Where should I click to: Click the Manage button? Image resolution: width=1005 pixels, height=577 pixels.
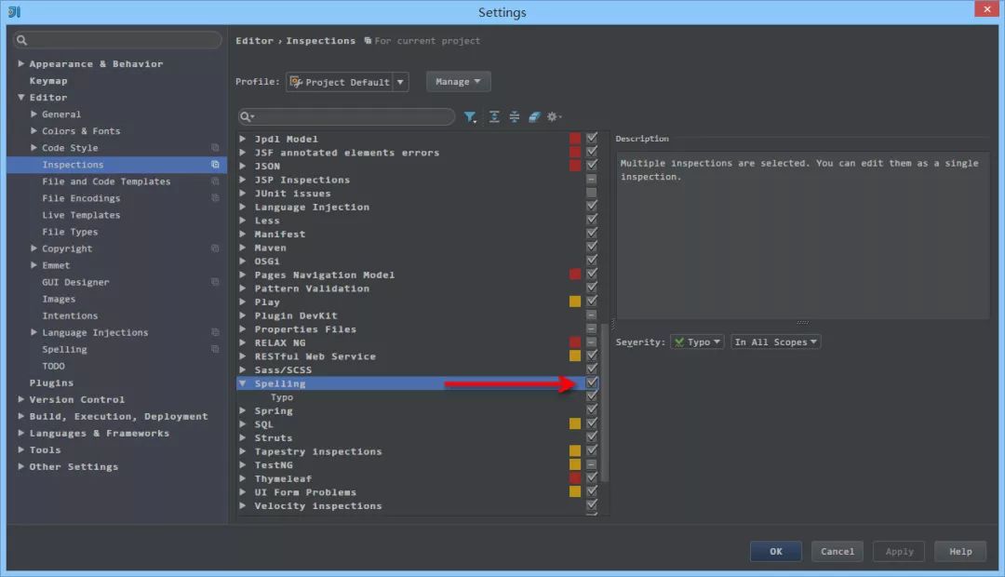458,82
